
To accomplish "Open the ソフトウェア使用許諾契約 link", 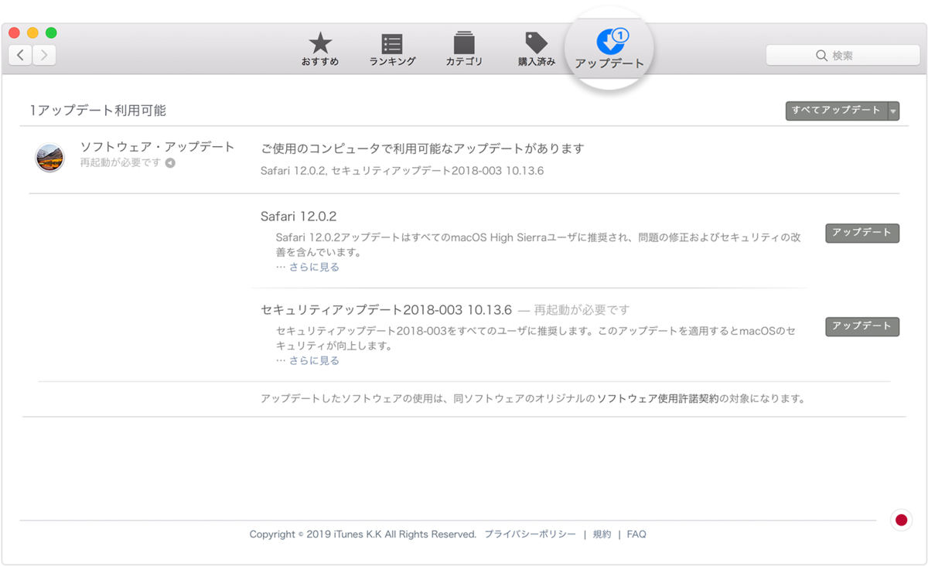I will (x=658, y=400).
